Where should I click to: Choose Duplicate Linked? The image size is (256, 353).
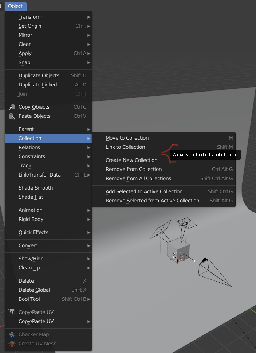(x=48, y=85)
